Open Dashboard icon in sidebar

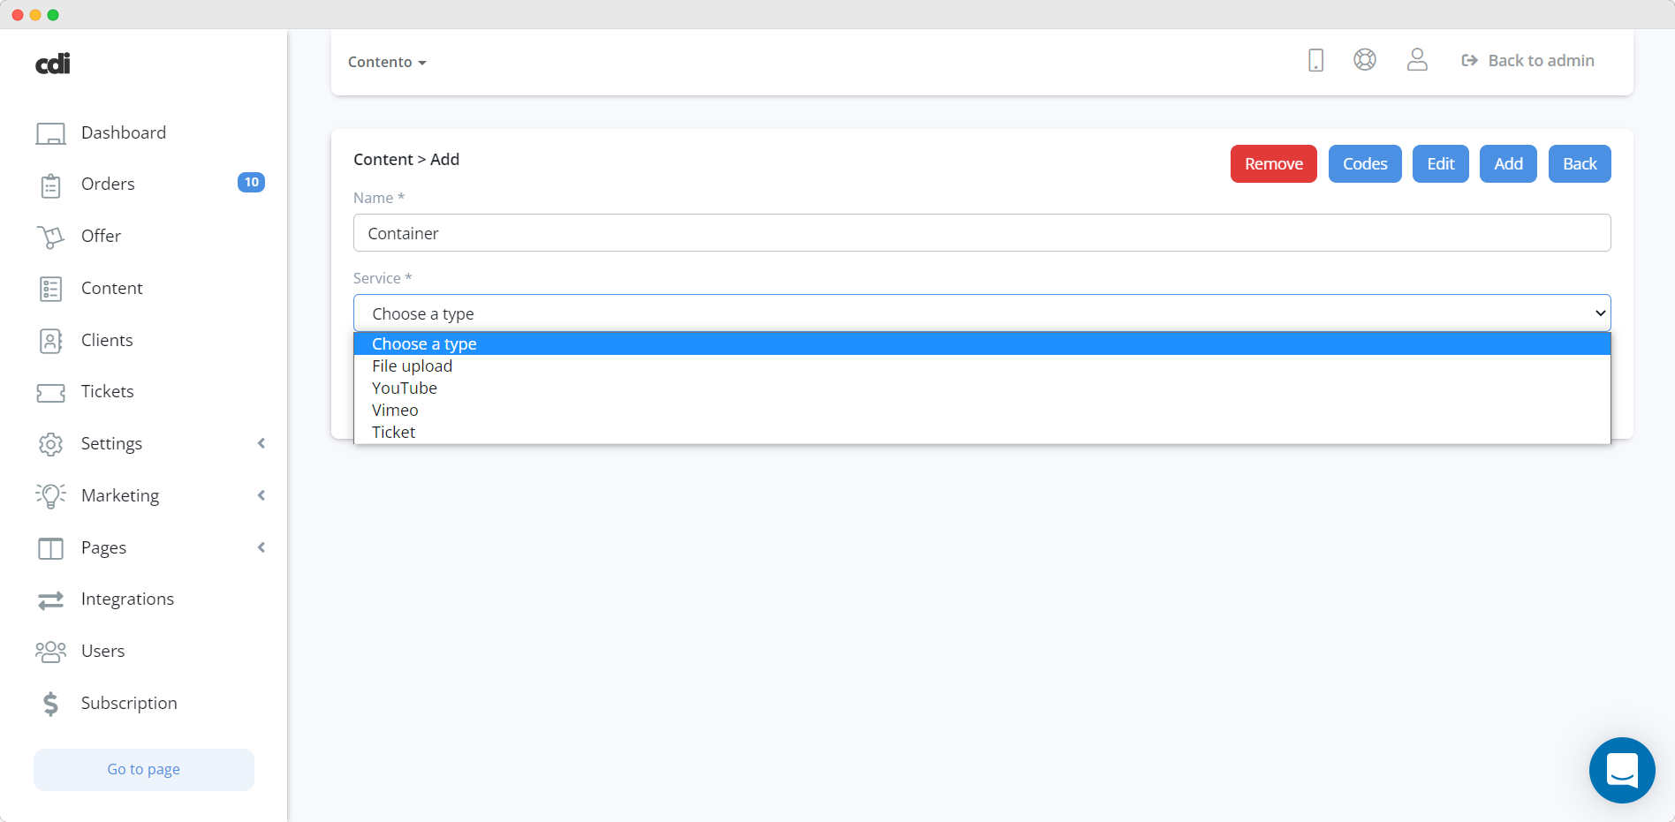[x=50, y=133]
